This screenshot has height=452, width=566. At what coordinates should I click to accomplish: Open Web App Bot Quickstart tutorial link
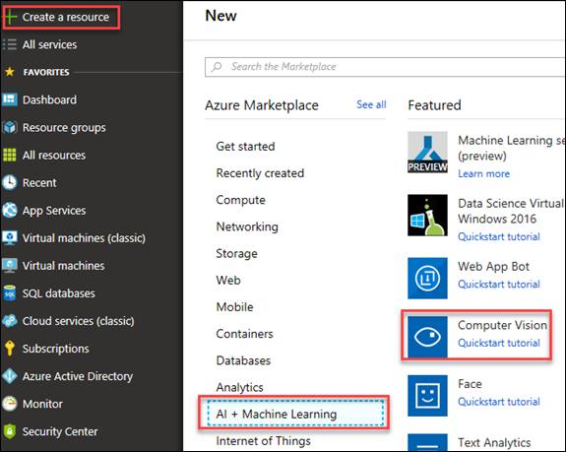pos(499,285)
